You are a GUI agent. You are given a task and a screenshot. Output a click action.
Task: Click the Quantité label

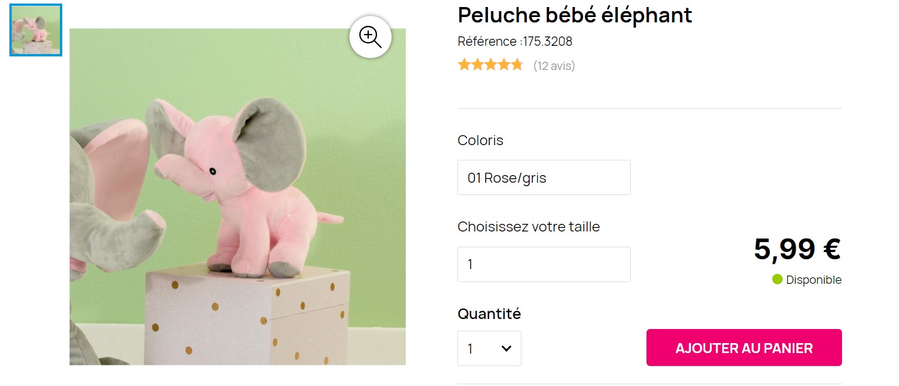(489, 314)
